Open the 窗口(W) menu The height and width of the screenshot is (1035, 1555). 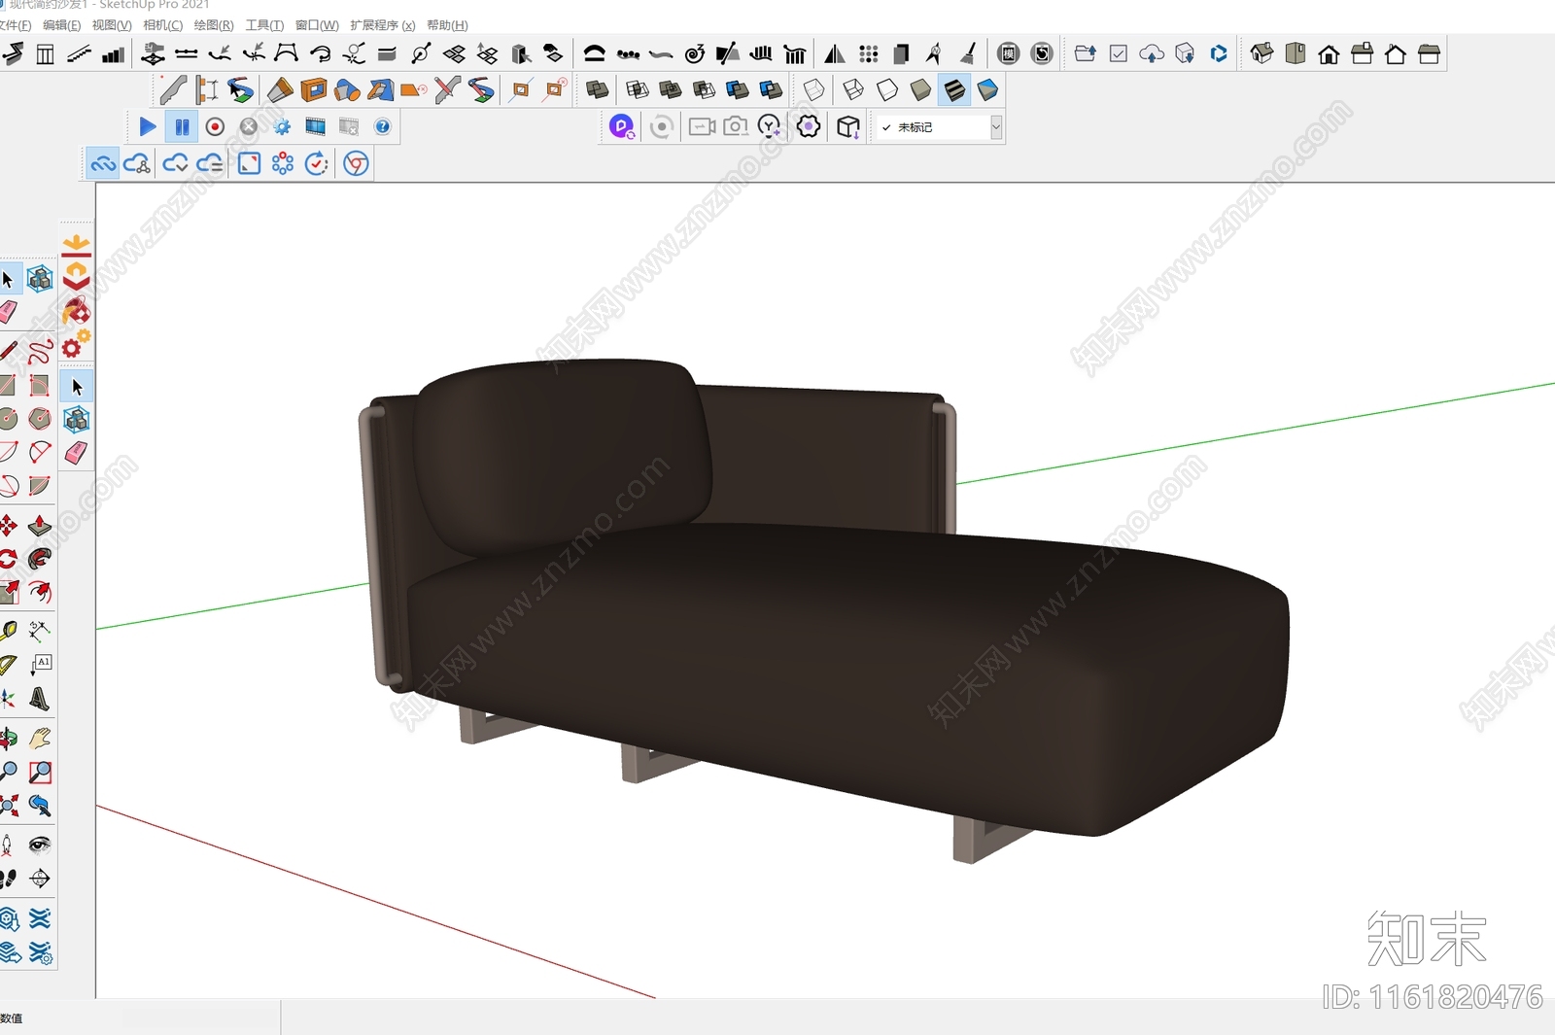tap(317, 25)
